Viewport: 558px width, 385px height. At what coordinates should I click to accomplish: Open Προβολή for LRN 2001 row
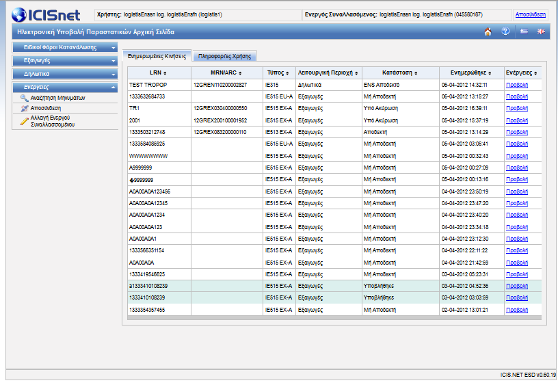tap(517, 120)
